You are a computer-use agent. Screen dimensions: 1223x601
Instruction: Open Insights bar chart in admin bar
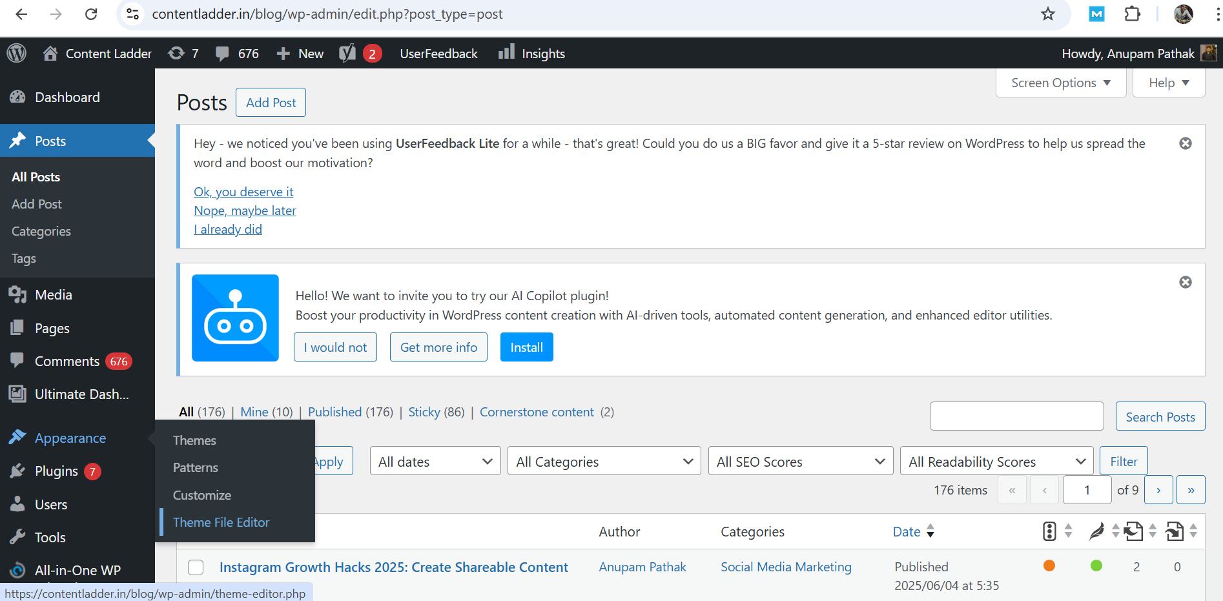531,54
